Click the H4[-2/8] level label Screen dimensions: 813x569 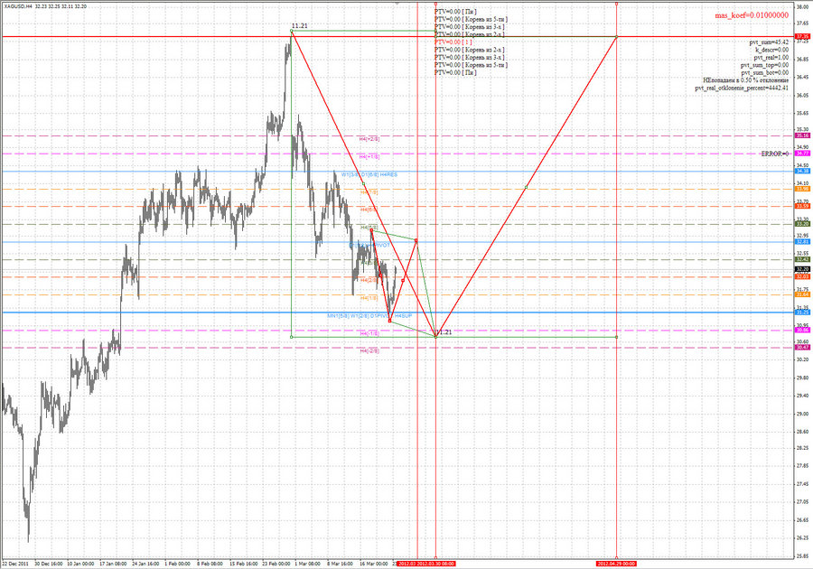click(x=369, y=350)
